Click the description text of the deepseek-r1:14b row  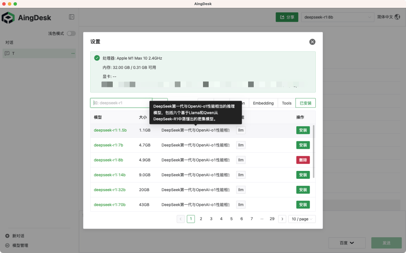click(195, 175)
